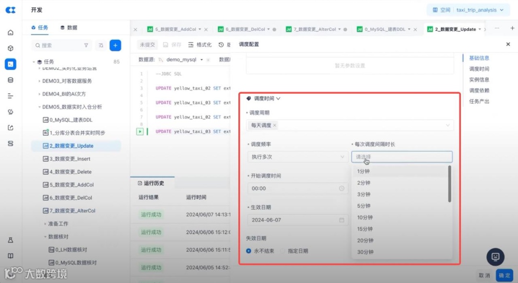
Task: Open the export share icon in sidebar
Action: pyautogui.click(x=11, y=128)
